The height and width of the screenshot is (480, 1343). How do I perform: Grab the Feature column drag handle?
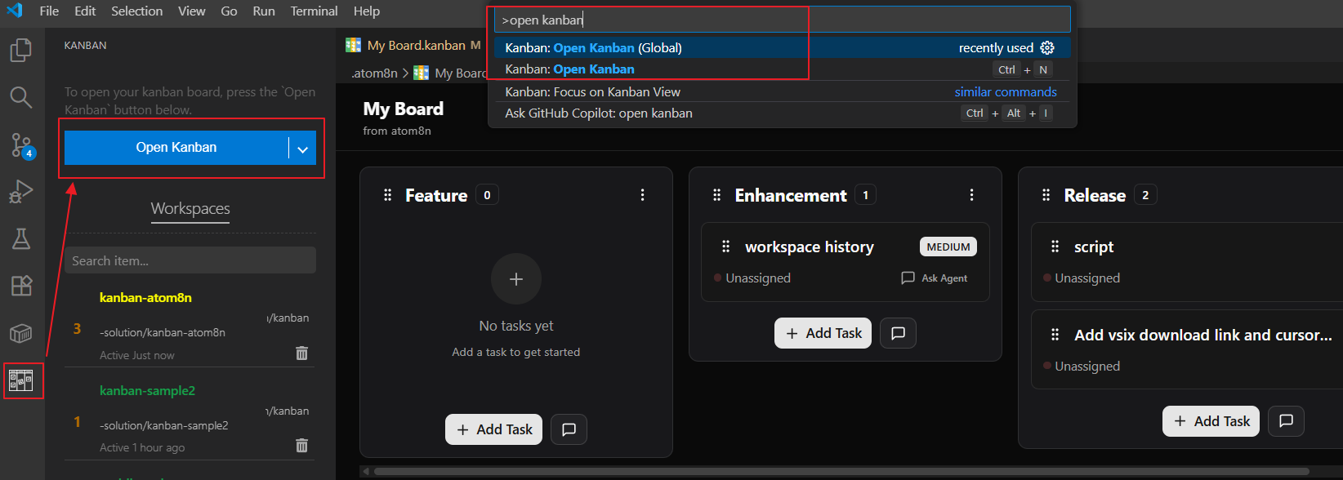[388, 195]
